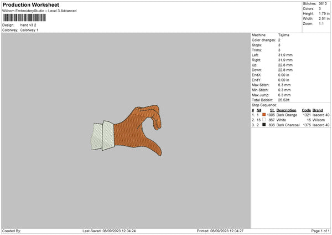Click the Up value '22.8 mm'
Viewport: 332px width, 235px height.
pos(285,65)
